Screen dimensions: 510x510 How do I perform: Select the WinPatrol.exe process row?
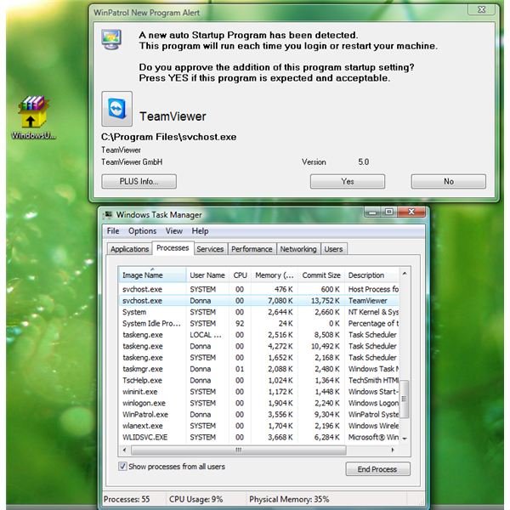[258, 415]
